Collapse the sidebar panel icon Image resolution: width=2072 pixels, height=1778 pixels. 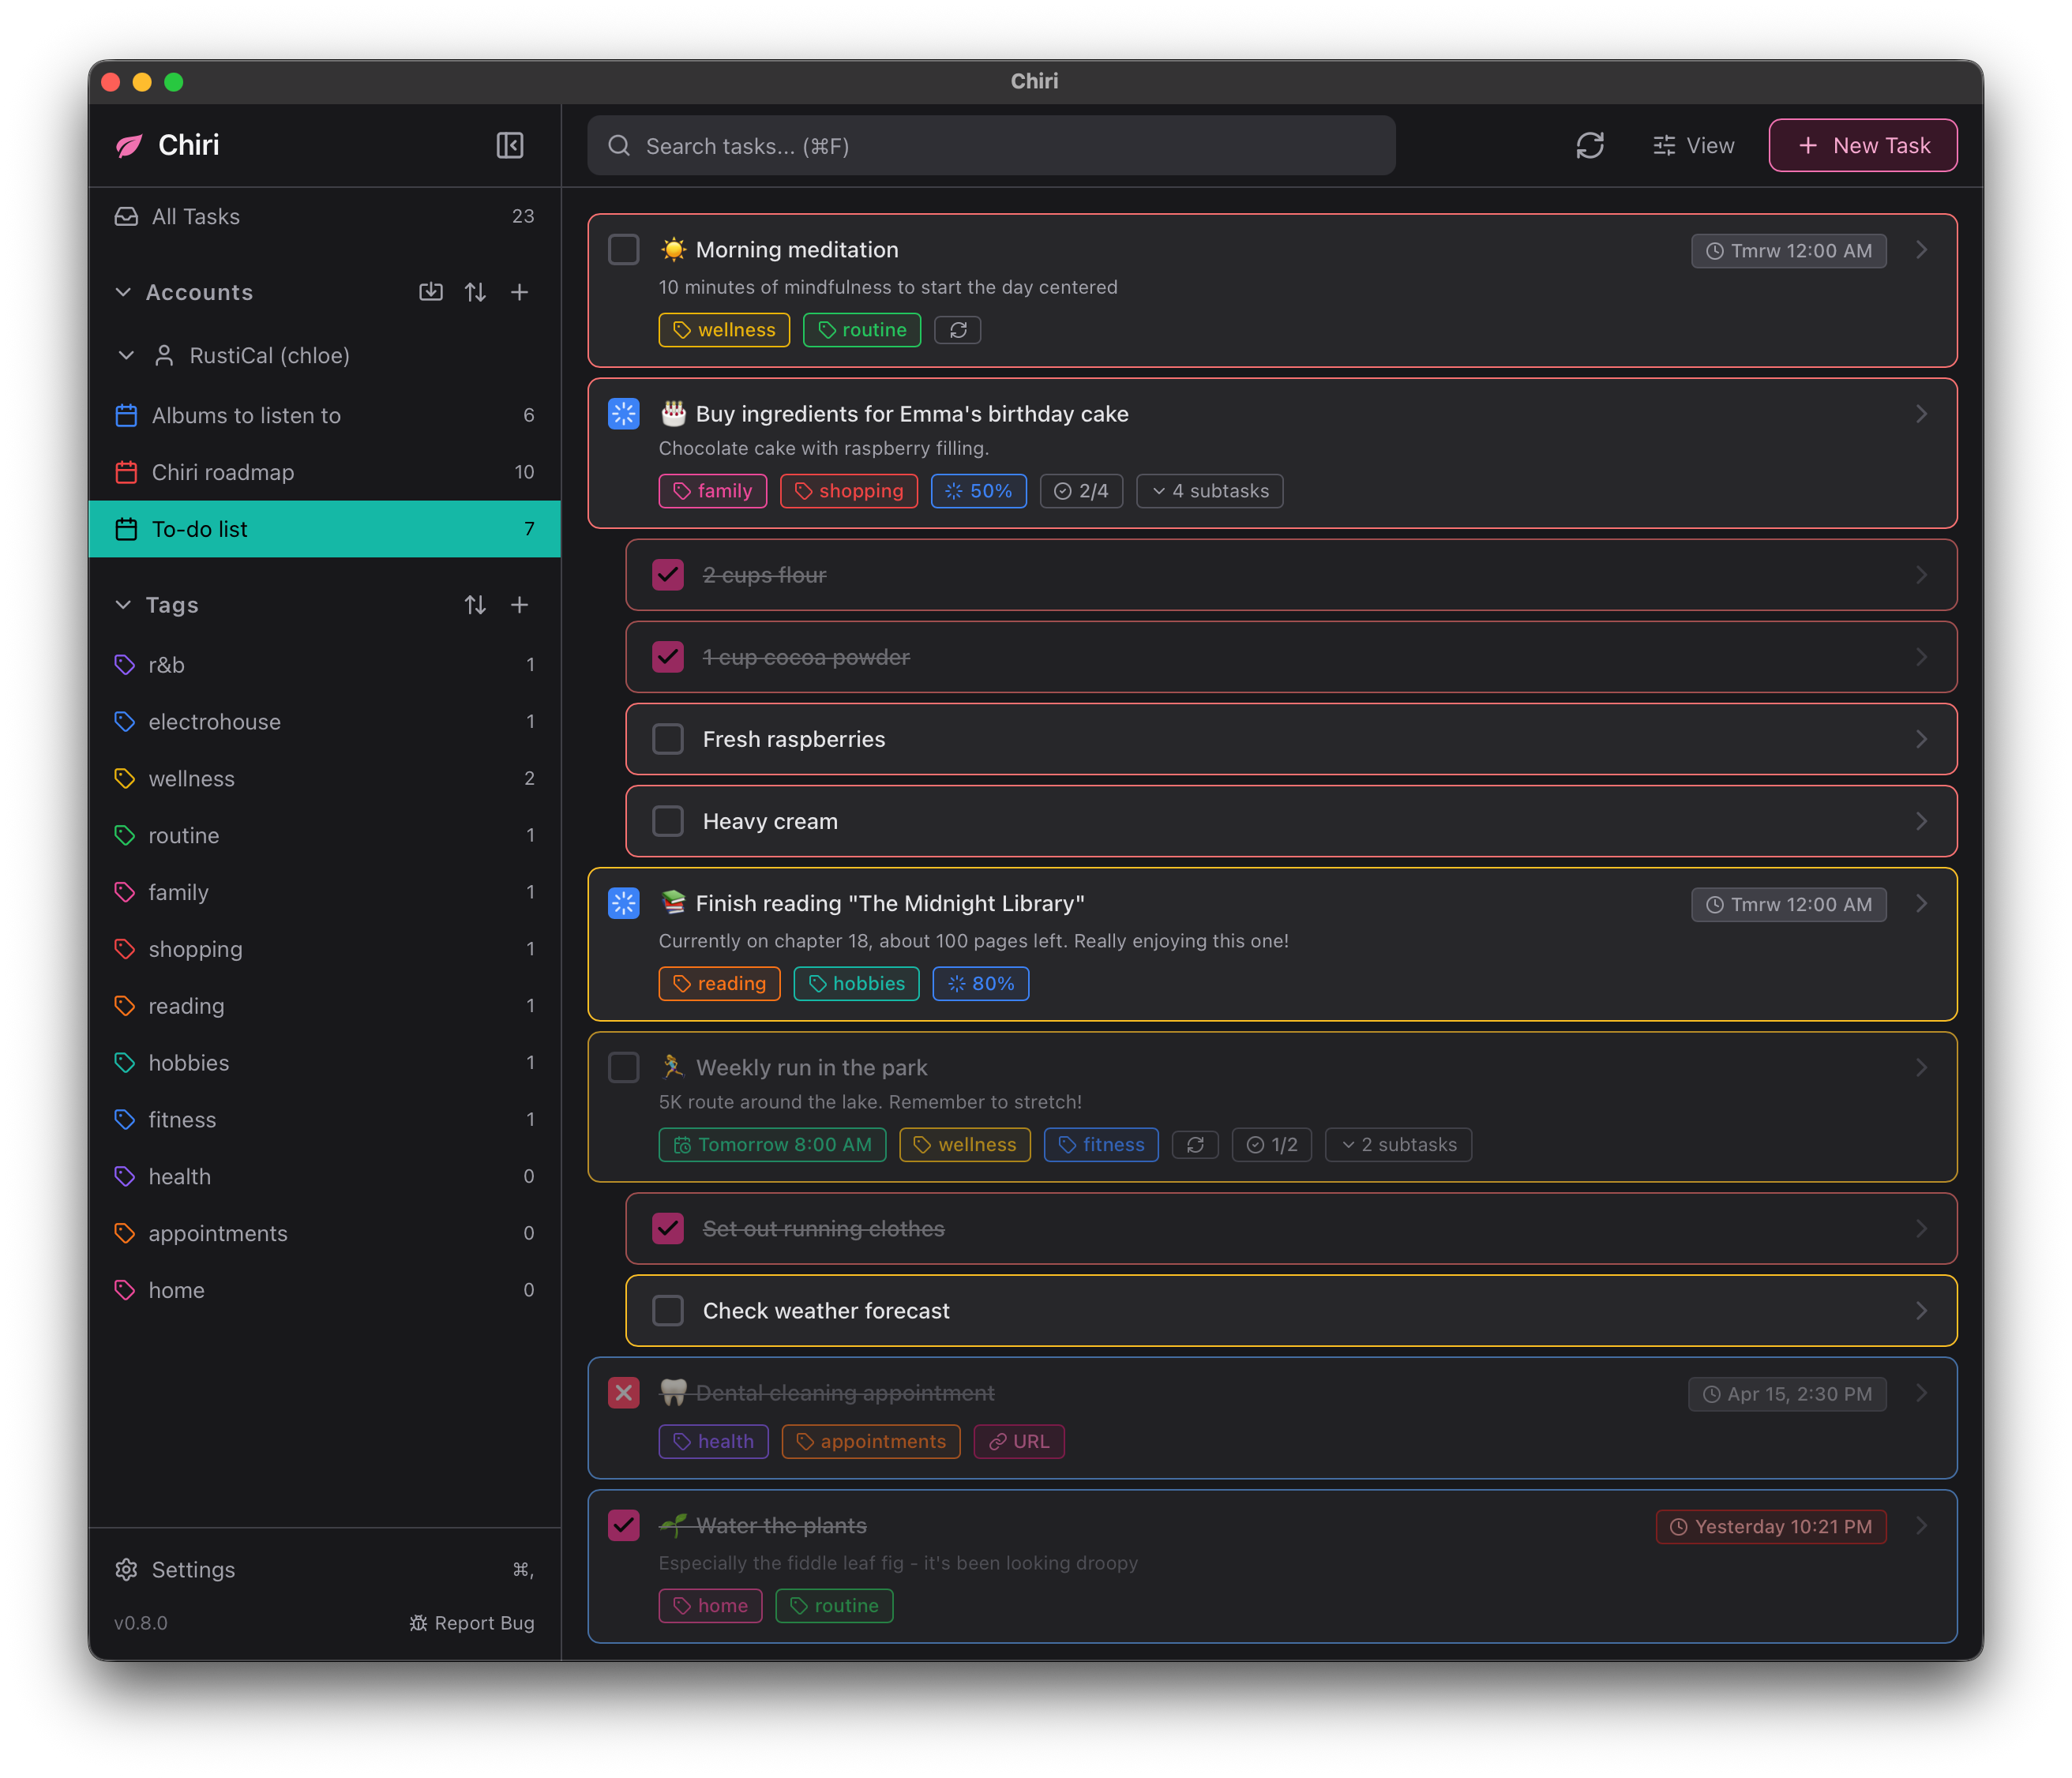(x=510, y=146)
